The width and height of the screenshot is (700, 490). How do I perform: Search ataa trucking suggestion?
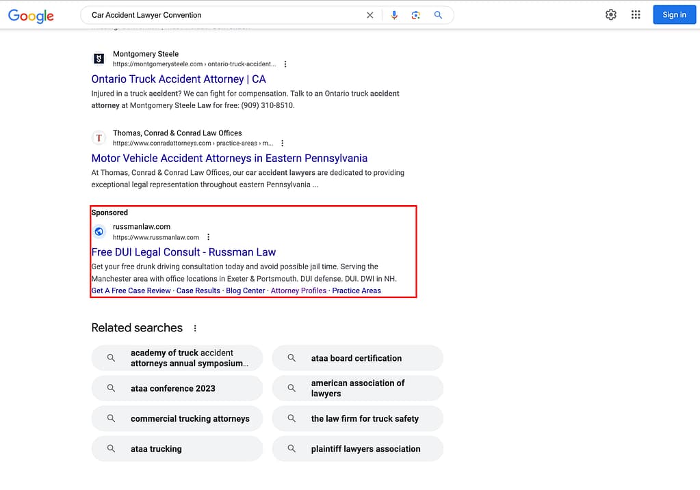177,449
